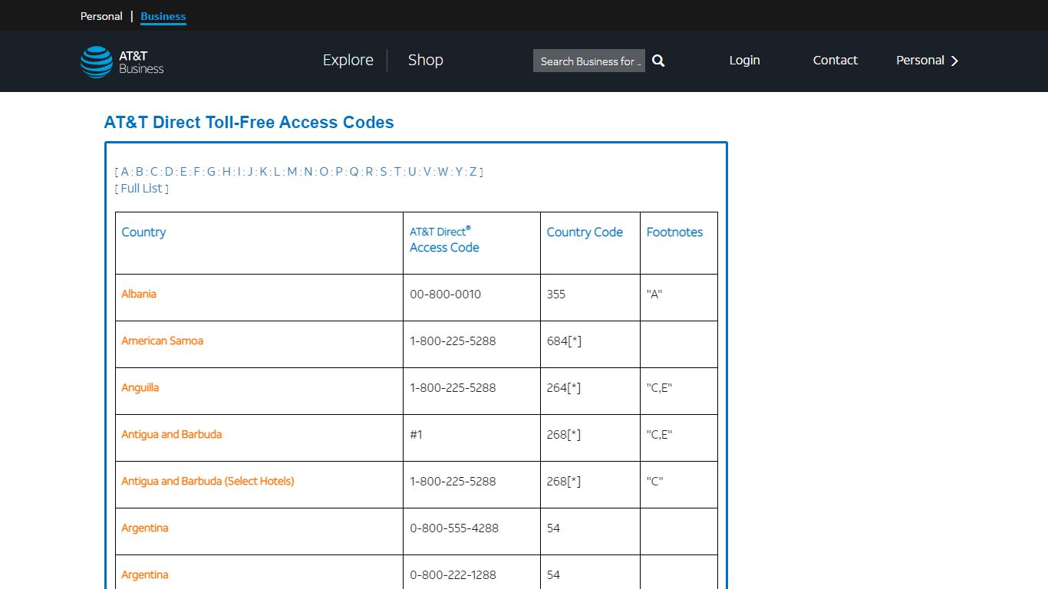Jump to countries starting with V
Screen dimensions: 1048x589
[x=427, y=172]
